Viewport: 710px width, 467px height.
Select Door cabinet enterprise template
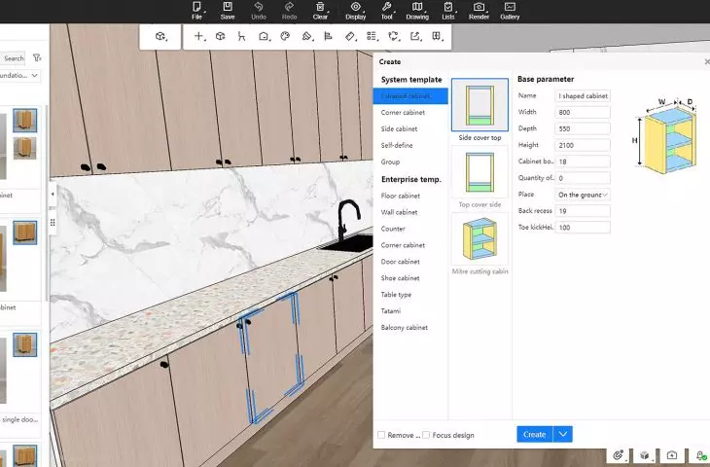401,262
